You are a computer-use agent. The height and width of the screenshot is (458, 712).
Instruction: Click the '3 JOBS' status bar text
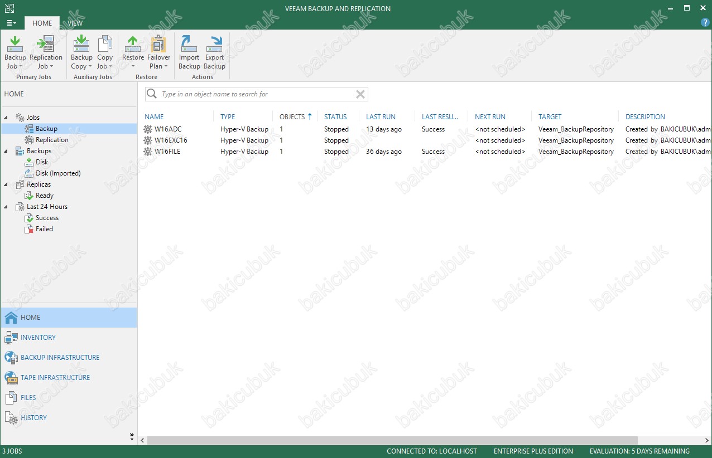[x=12, y=451]
